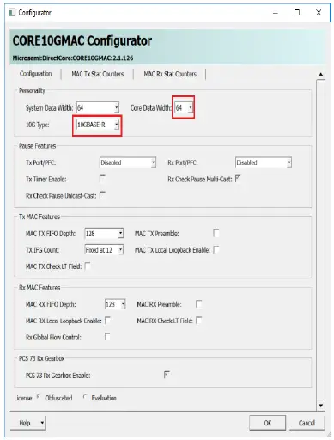Open the Core Data Width dropdown
Viewport: 334px width, 440px height.
click(184, 107)
